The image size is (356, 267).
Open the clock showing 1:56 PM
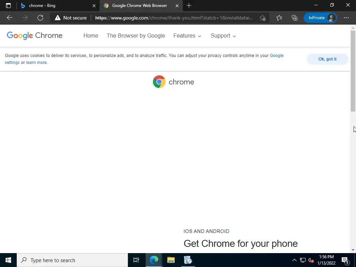pyautogui.click(x=326, y=260)
